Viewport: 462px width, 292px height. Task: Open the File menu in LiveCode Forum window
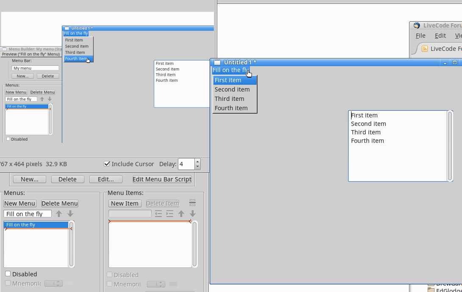tap(421, 36)
